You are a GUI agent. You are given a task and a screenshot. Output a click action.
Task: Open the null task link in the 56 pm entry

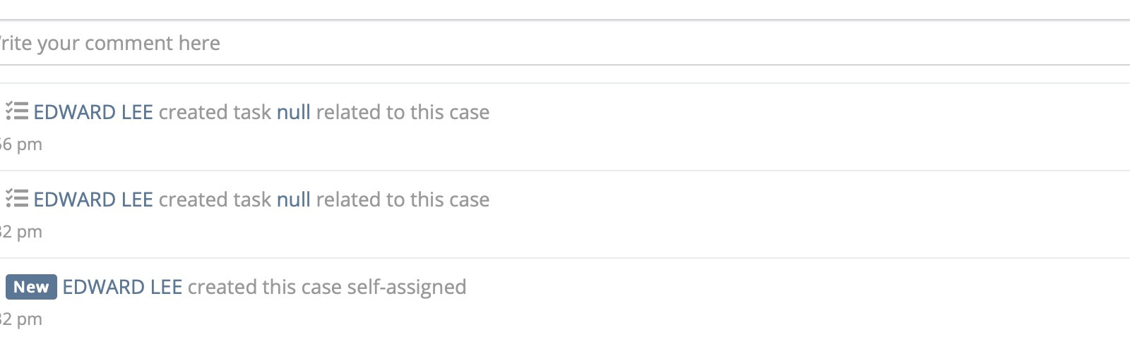[293, 112]
